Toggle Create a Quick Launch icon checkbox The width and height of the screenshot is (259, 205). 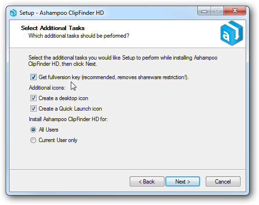33,109
